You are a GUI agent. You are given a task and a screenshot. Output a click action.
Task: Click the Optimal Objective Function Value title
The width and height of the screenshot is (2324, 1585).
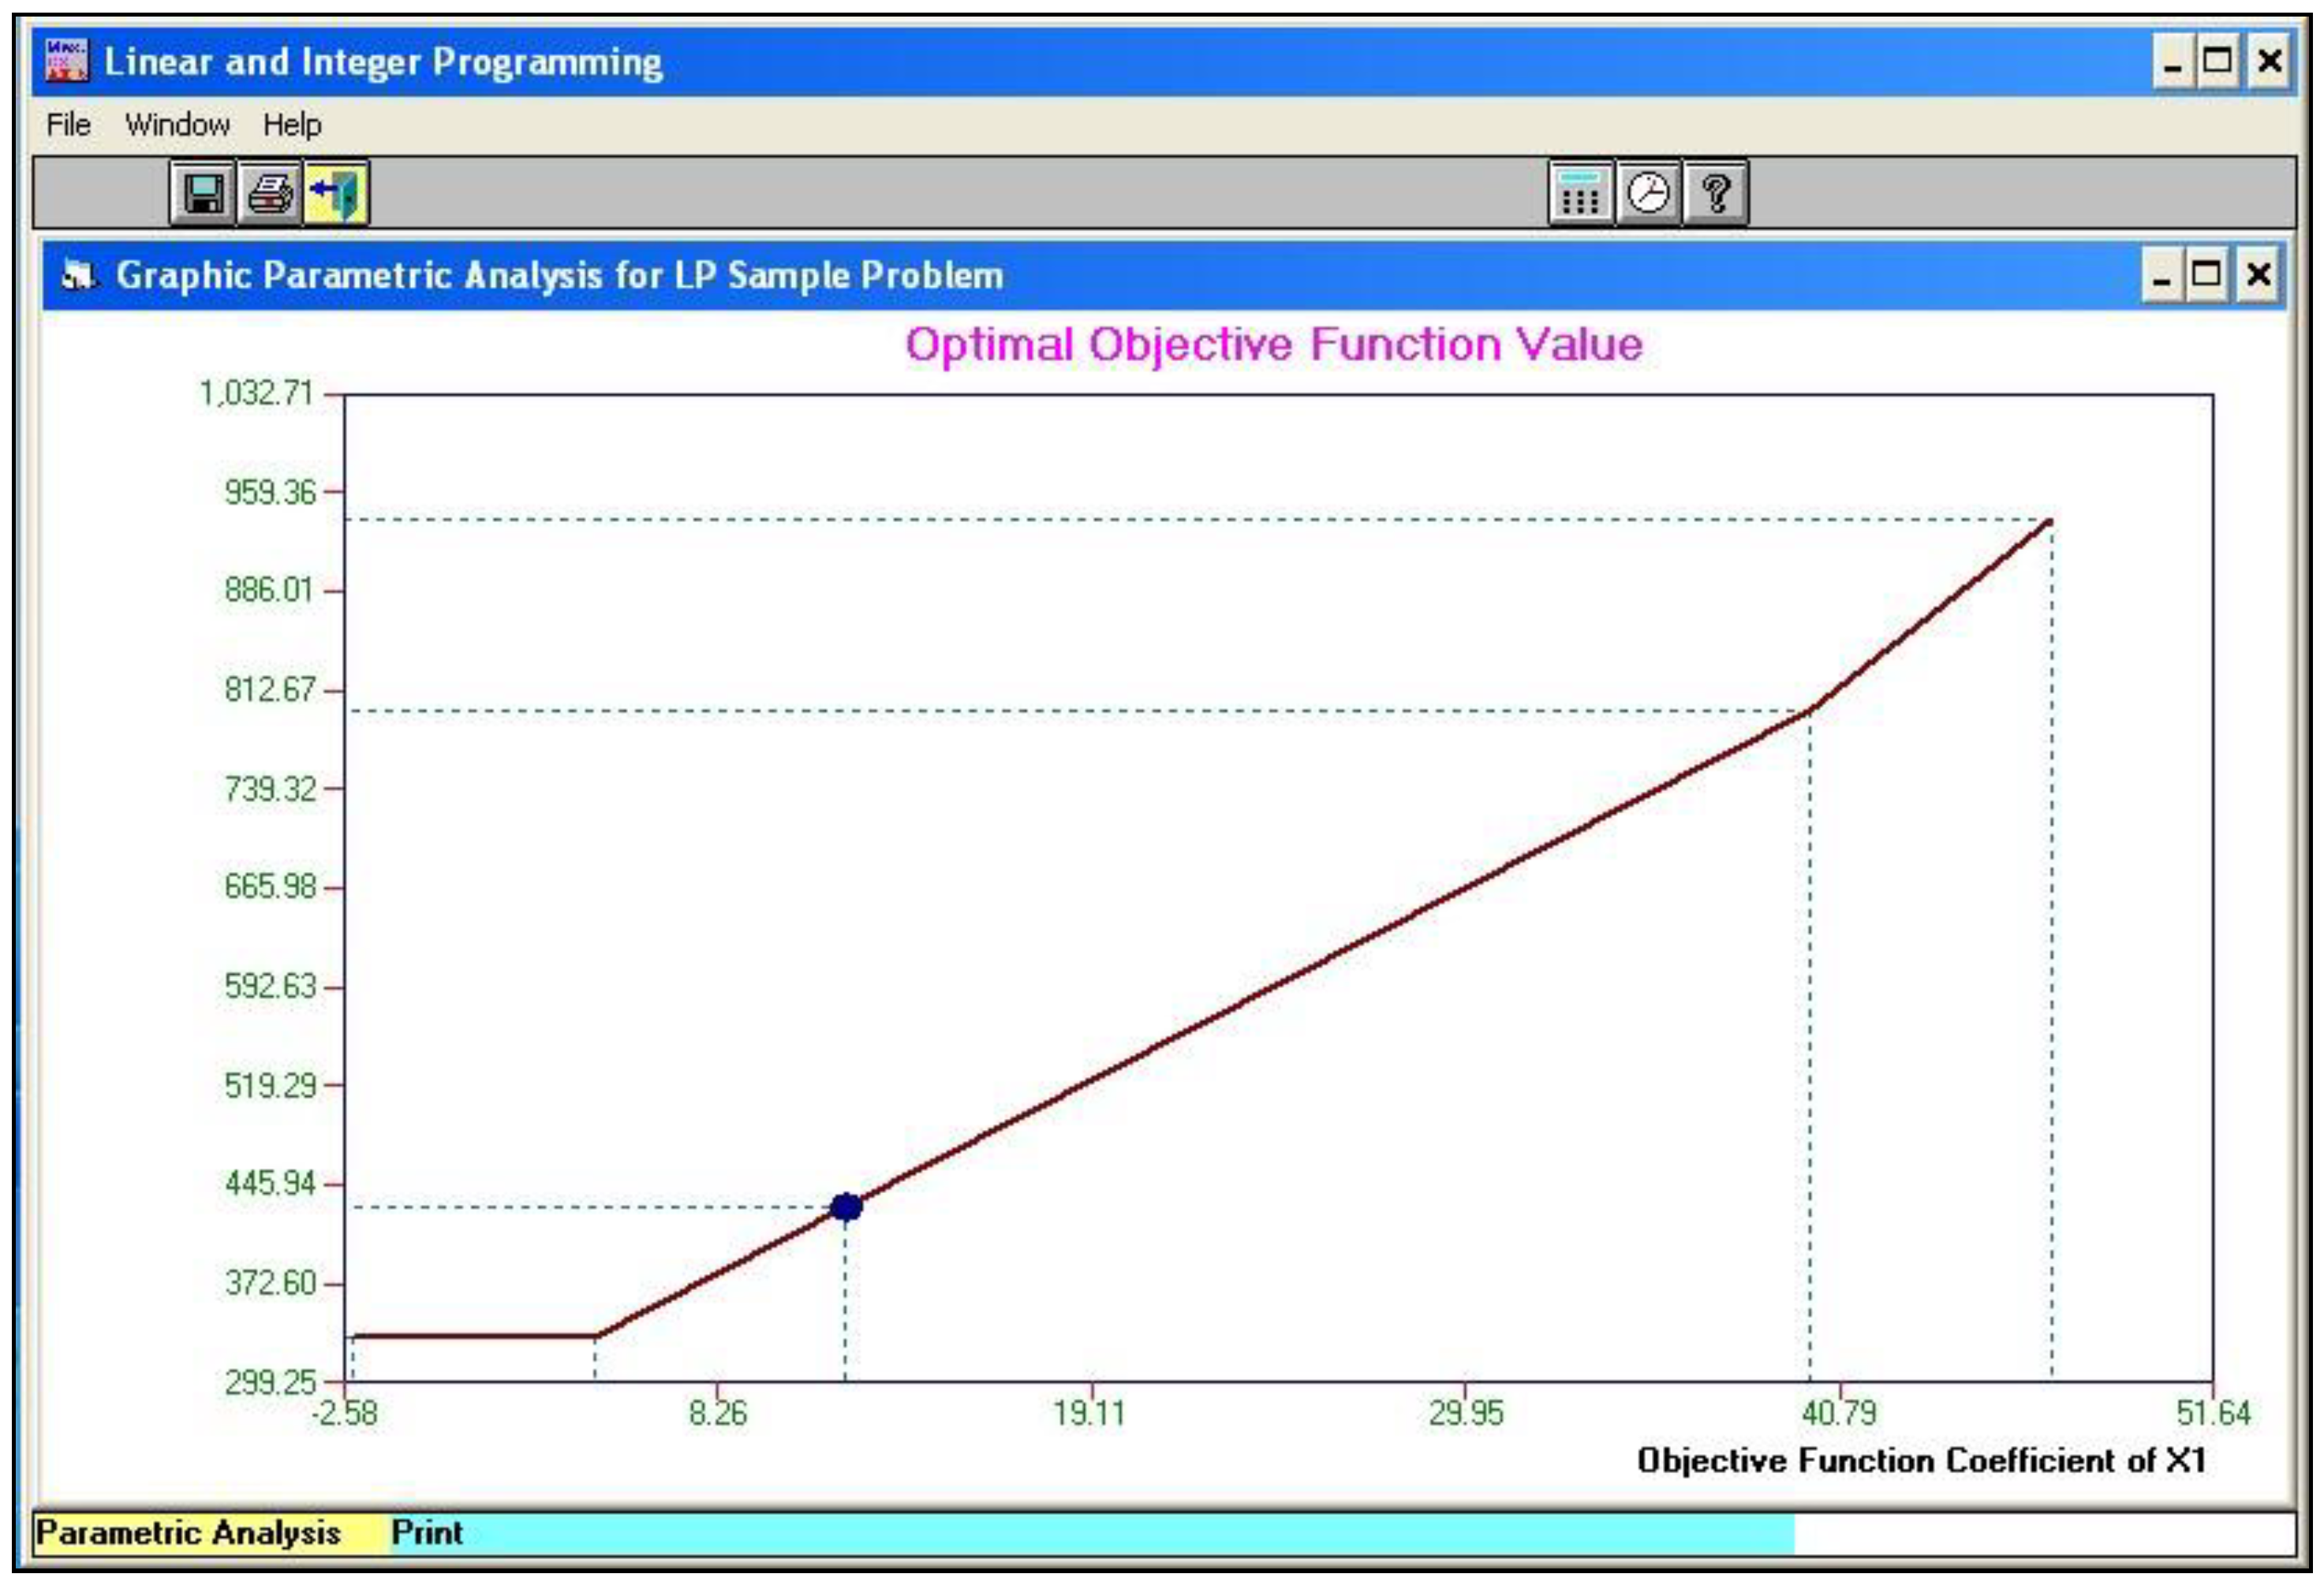pyautogui.click(x=1273, y=345)
